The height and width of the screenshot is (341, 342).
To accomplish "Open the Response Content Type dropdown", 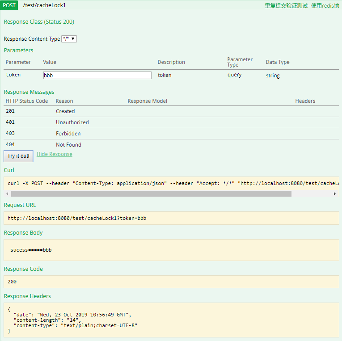I will (x=69, y=39).
